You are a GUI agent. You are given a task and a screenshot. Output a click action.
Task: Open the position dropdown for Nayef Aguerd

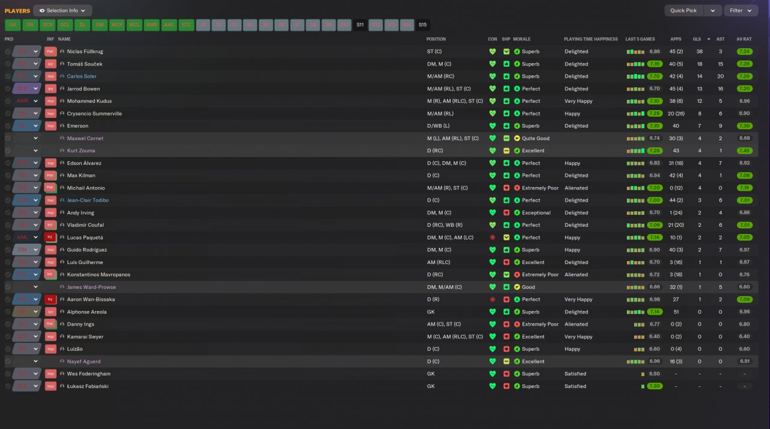point(35,362)
